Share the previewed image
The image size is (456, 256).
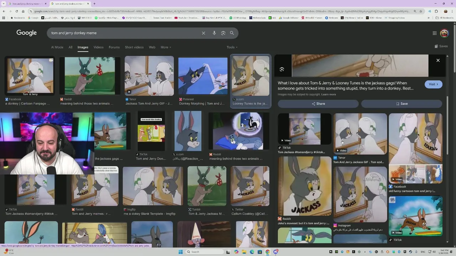(x=318, y=104)
